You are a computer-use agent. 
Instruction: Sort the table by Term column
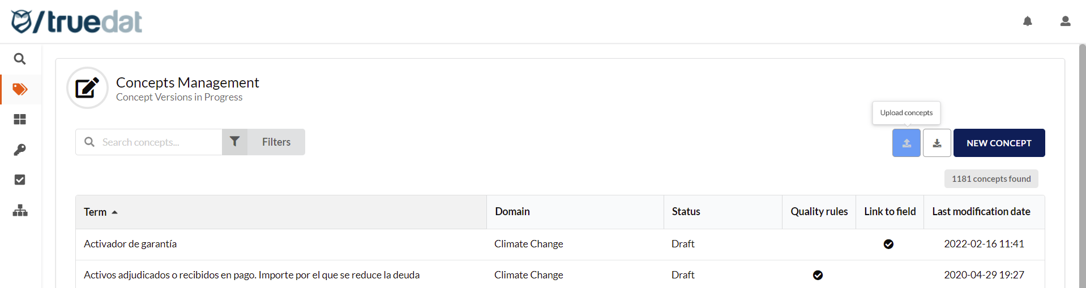95,212
